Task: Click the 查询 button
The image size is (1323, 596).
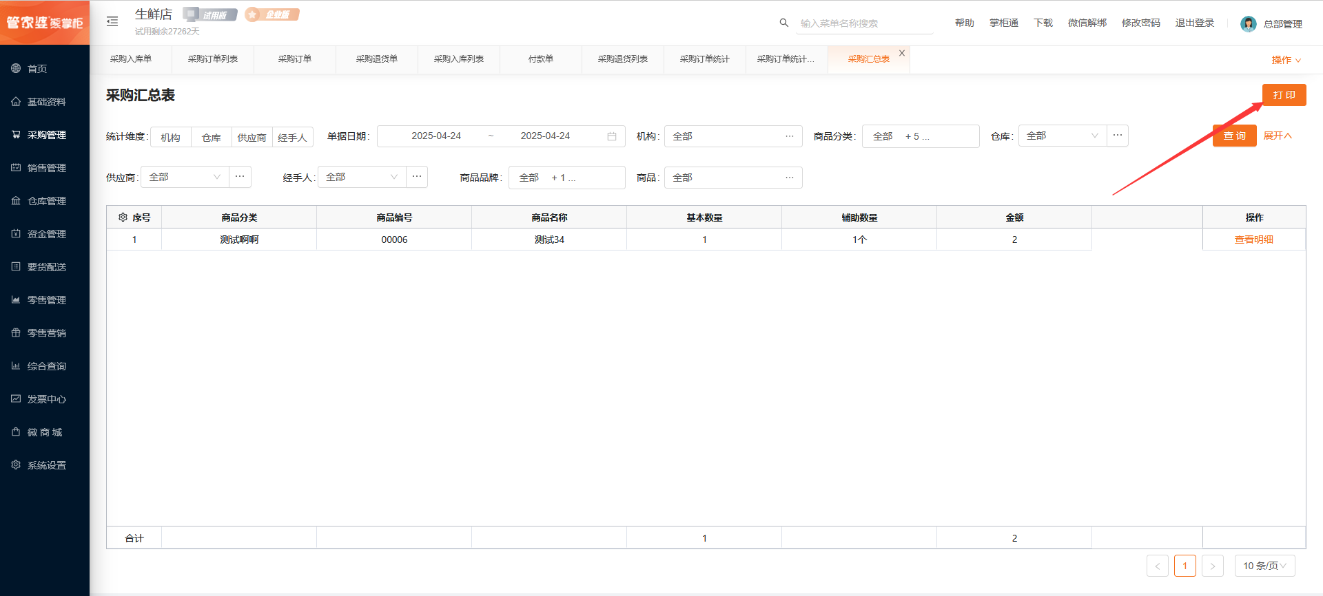Action: click(1235, 136)
